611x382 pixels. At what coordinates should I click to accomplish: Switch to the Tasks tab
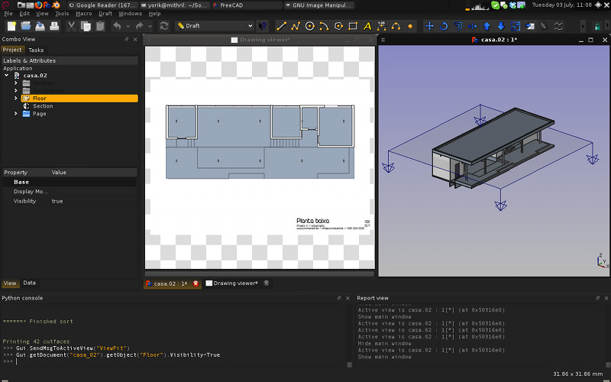click(x=36, y=50)
